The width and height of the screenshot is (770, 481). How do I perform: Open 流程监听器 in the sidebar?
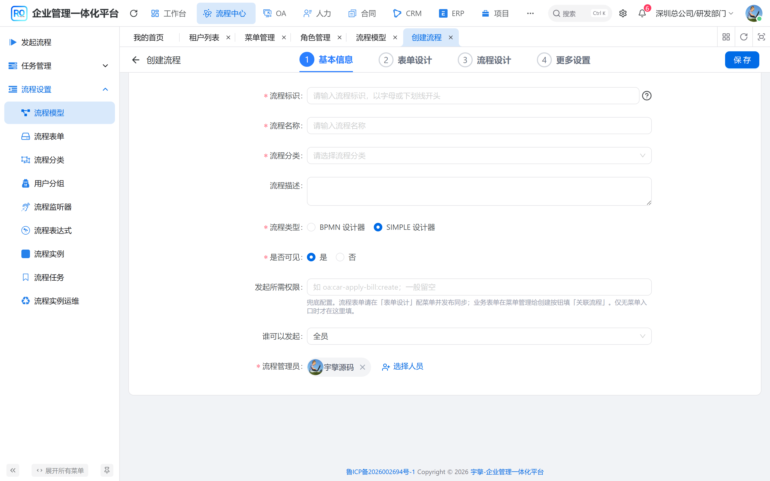(x=60, y=207)
